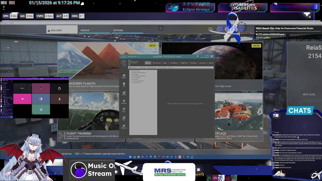Click the Blue Dragon Air Alliance banner
The width and height of the screenshot is (322, 181).
(295, 7)
